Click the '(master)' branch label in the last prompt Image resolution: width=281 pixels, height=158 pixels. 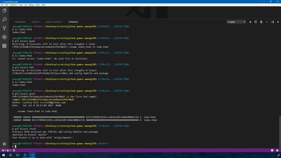[103, 144]
